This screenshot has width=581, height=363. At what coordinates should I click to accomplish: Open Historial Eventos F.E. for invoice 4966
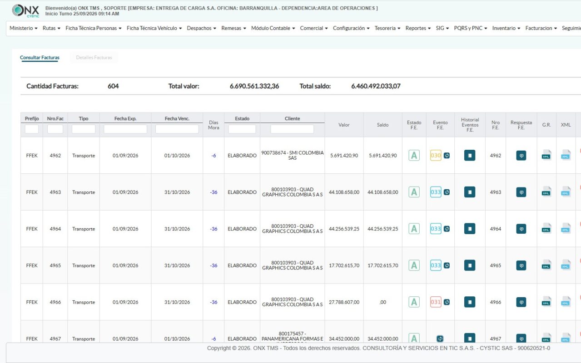470,302
